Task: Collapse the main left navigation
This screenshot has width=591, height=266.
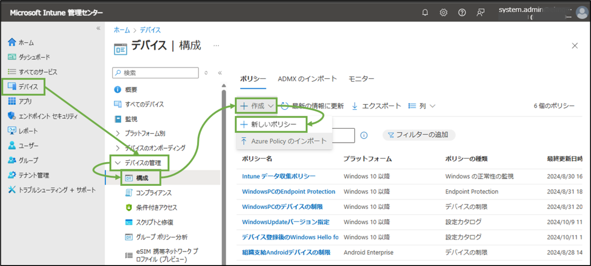Action: [98, 29]
